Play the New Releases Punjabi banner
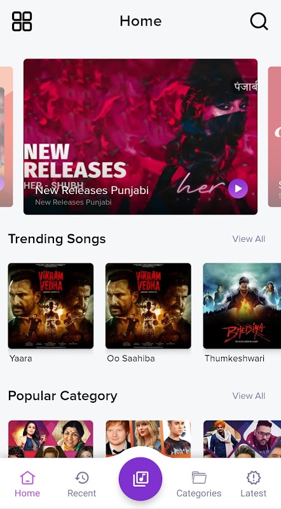 point(238,188)
